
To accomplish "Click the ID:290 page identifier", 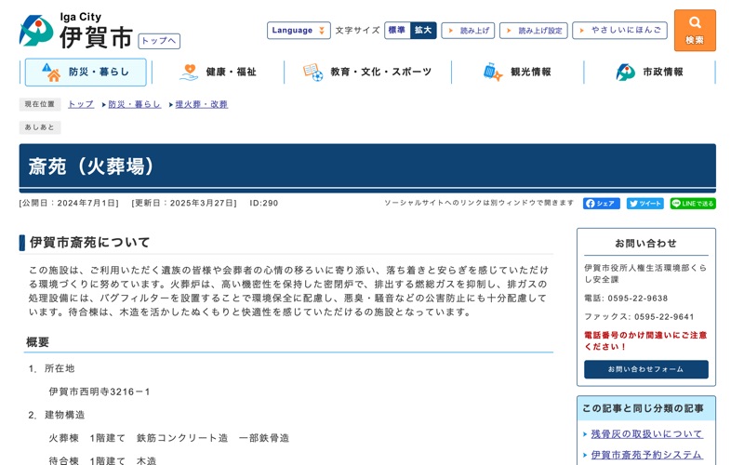I will tap(264, 203).
